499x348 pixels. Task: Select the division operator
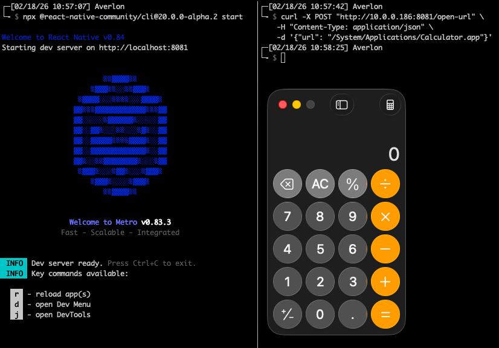pyautogui.click(x=385, y=184)
